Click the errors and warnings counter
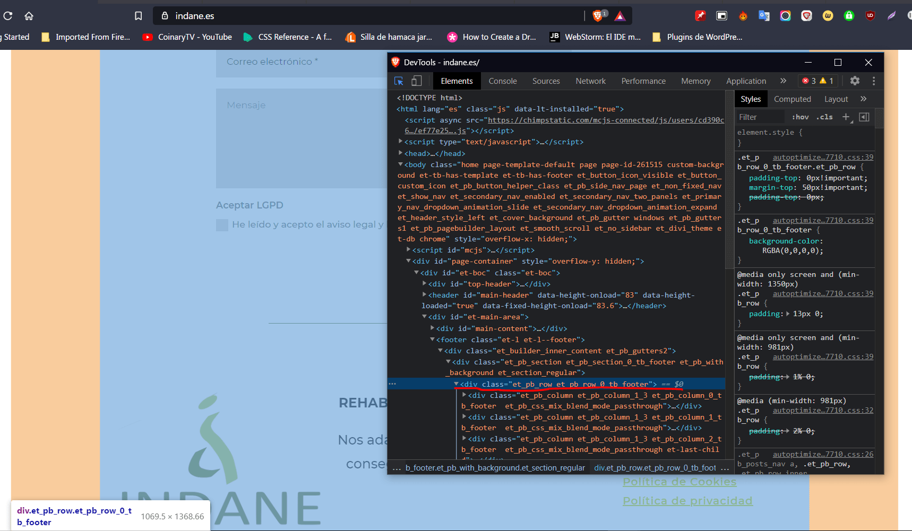Screen dimensions: 912x531 point(818,81)
